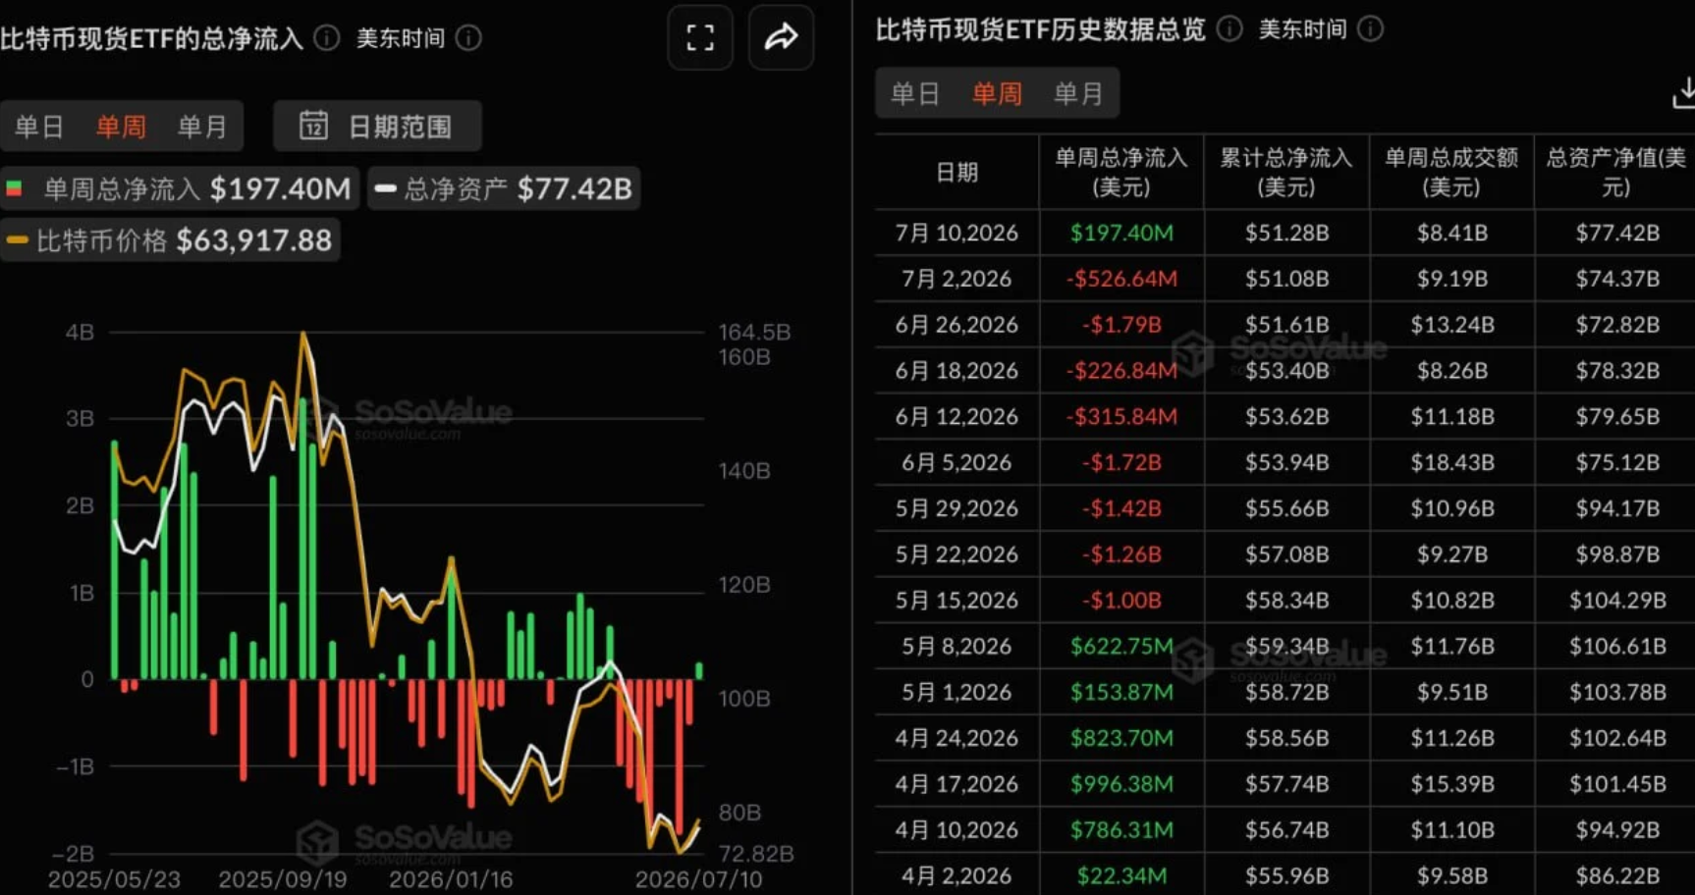Click 总资产净值 column header
Viewport: 1695px width, 895px height.
click(1615, 173)
